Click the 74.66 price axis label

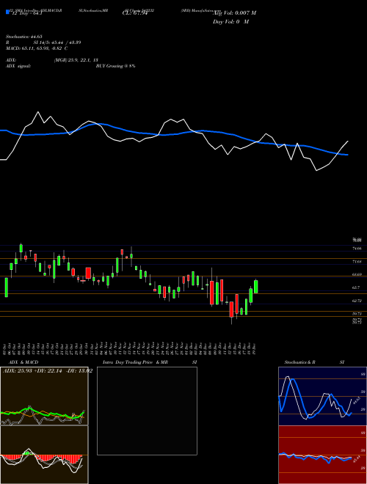click(357, 248)
